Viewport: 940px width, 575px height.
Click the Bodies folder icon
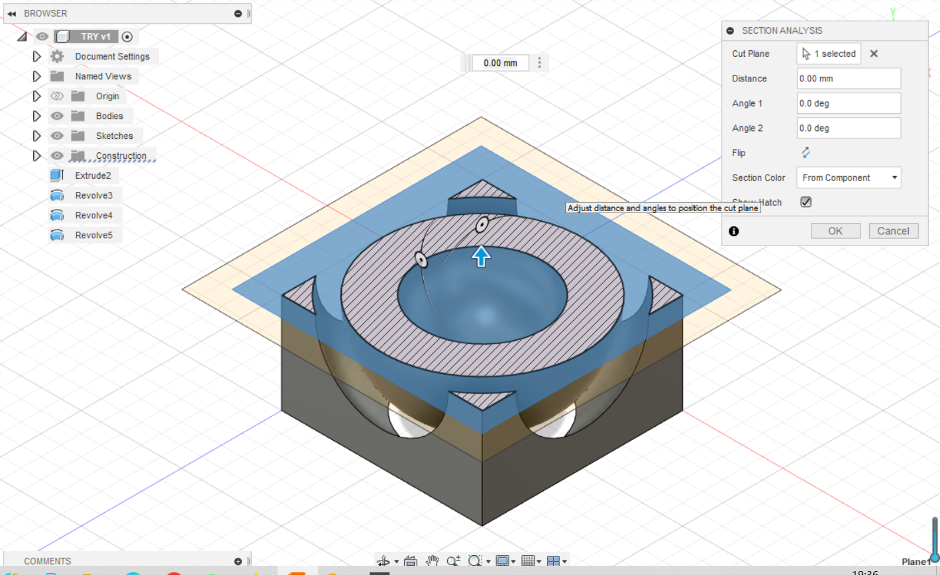(78, 116)
